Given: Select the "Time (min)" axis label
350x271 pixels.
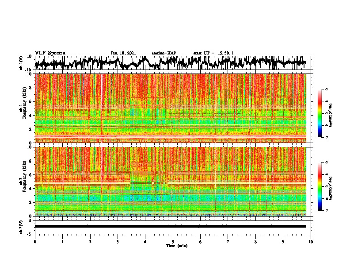Looking at the screenshot, I should (177, 246).
